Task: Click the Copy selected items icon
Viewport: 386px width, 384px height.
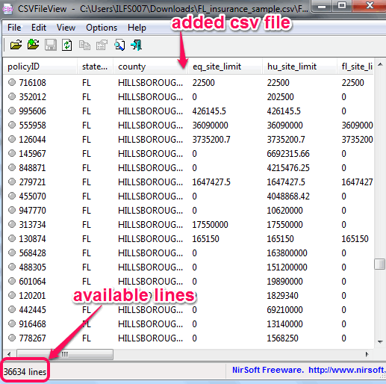Action: coord(84,46)
